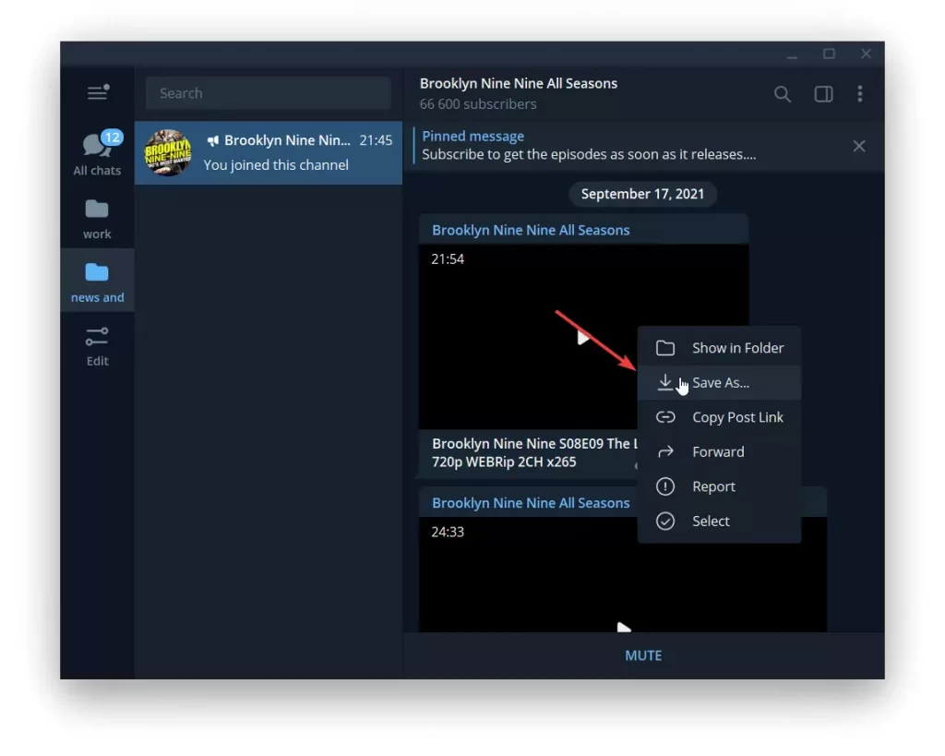Click the folder icon beside Show in Folder
This screenshot has width=945, height=756.
point(665,348)
